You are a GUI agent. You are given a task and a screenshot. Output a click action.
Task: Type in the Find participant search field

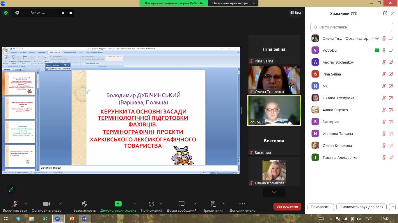(352, 27)
